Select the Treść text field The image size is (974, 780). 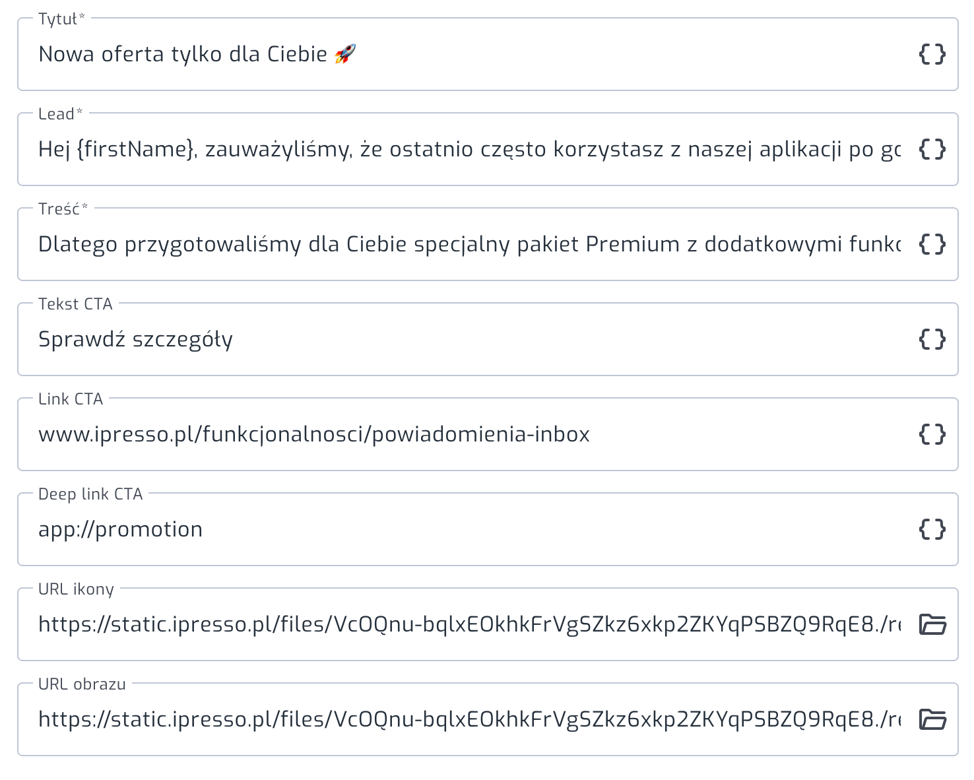469,244
